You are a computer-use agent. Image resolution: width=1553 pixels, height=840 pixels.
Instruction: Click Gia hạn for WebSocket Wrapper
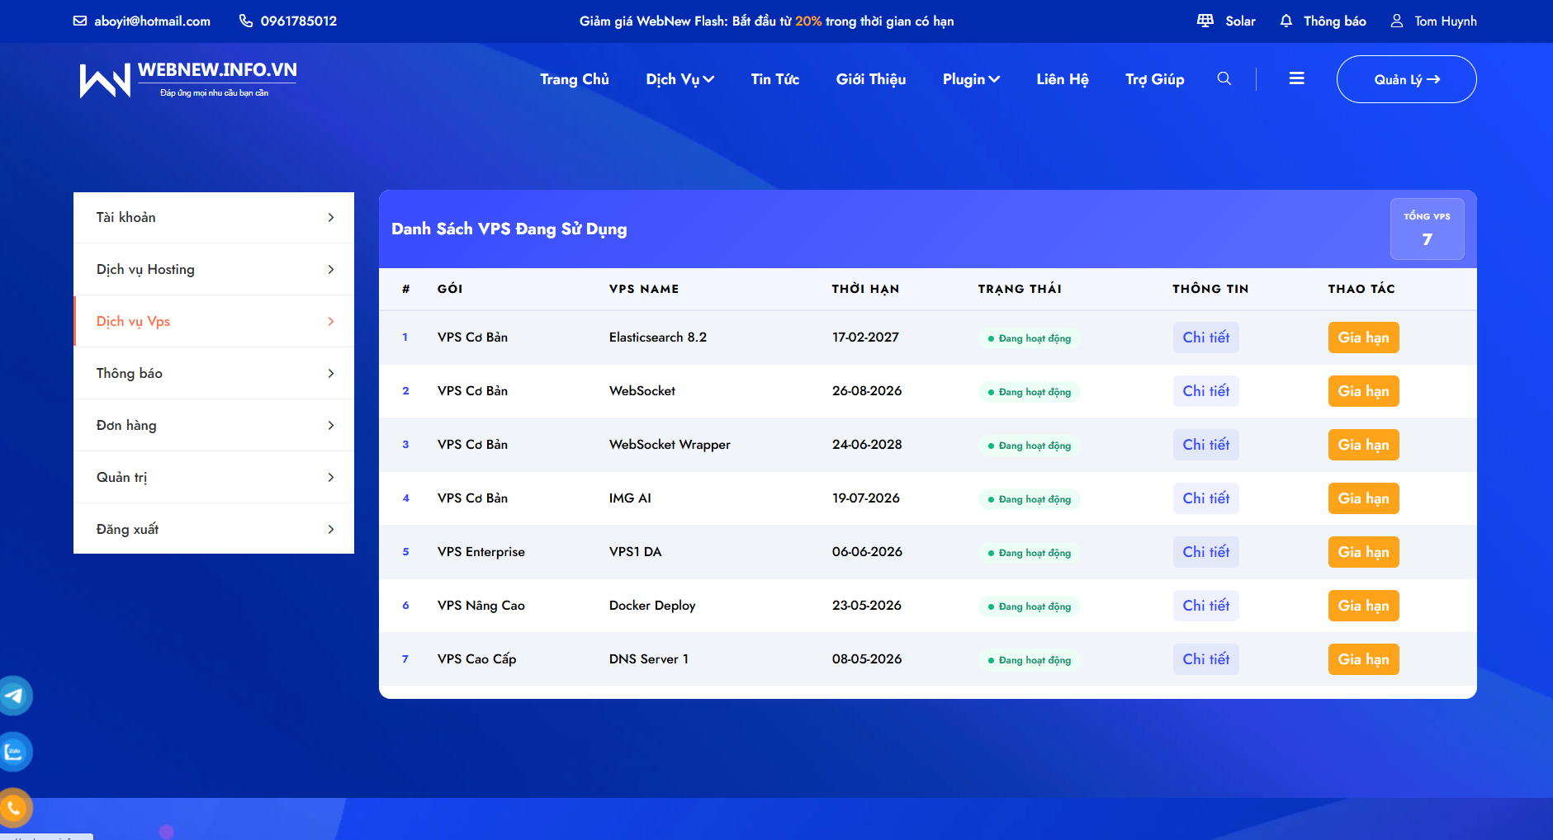(x=1364, y=445)
